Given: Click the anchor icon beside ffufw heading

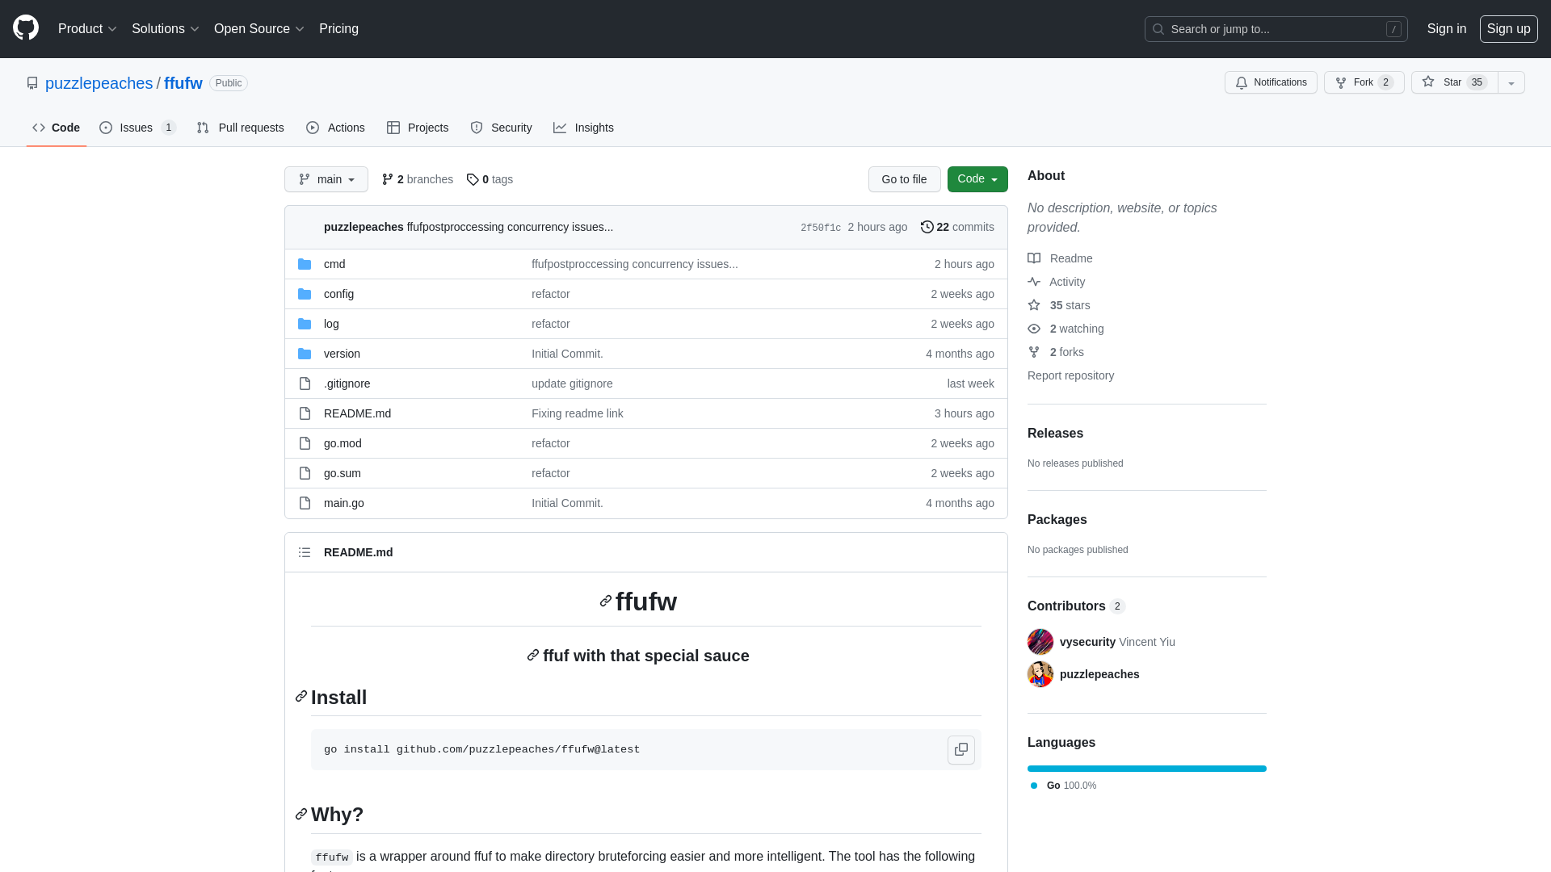Looking at the screenshot, I should tap(606, 601).
